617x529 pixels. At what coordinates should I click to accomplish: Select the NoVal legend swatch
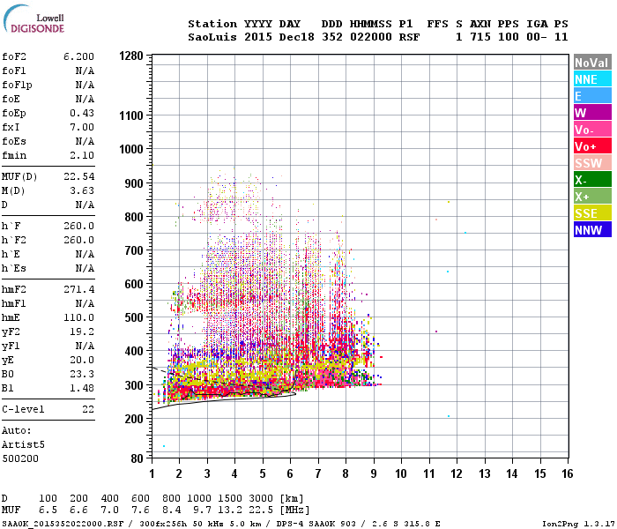592,63
